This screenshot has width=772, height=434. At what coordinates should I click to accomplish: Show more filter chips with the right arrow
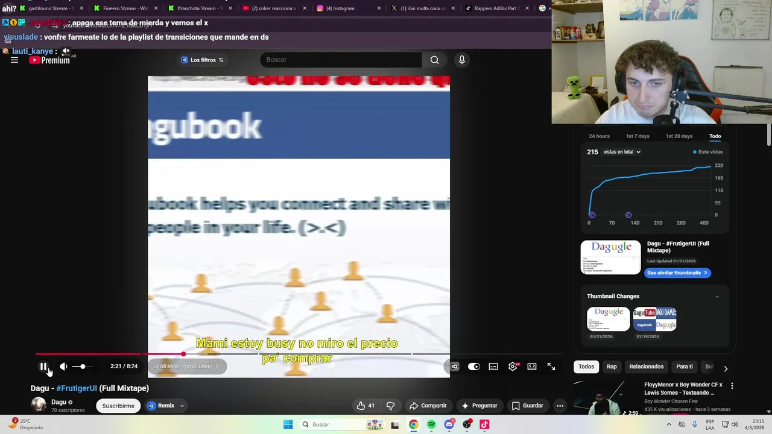tap(726, 368)
